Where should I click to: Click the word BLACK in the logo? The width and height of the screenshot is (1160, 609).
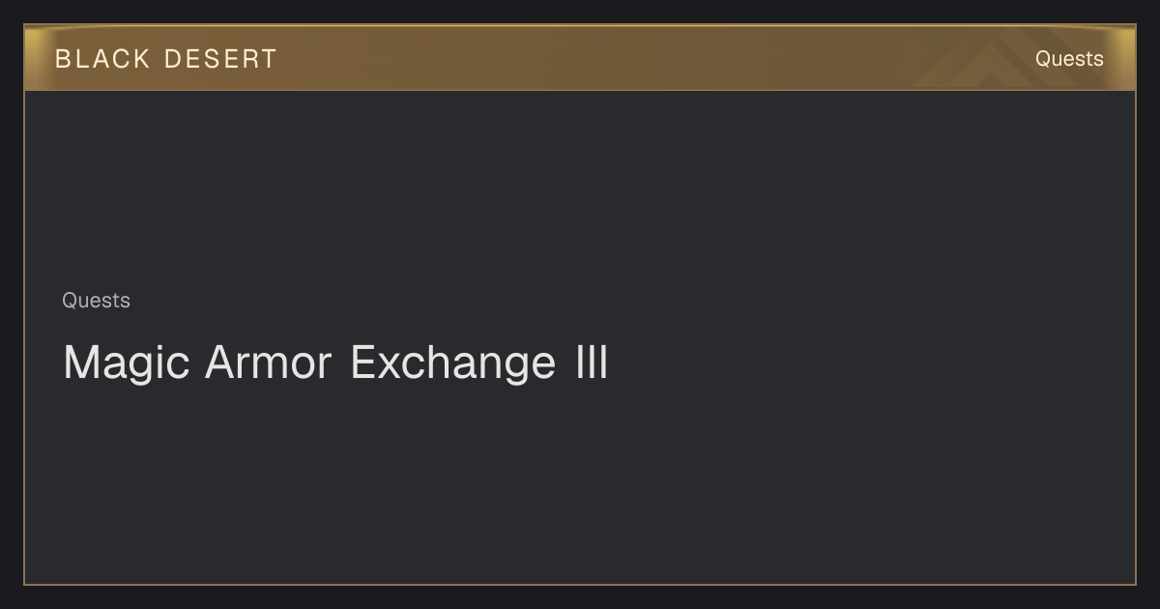click(102, 59)
